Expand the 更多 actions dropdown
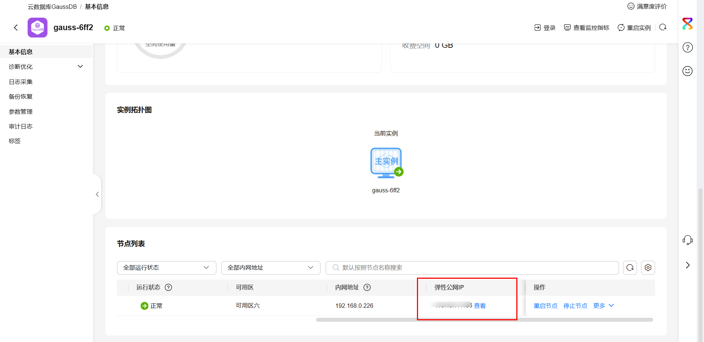Screen dimensions: 704x342 pos(603,306)
